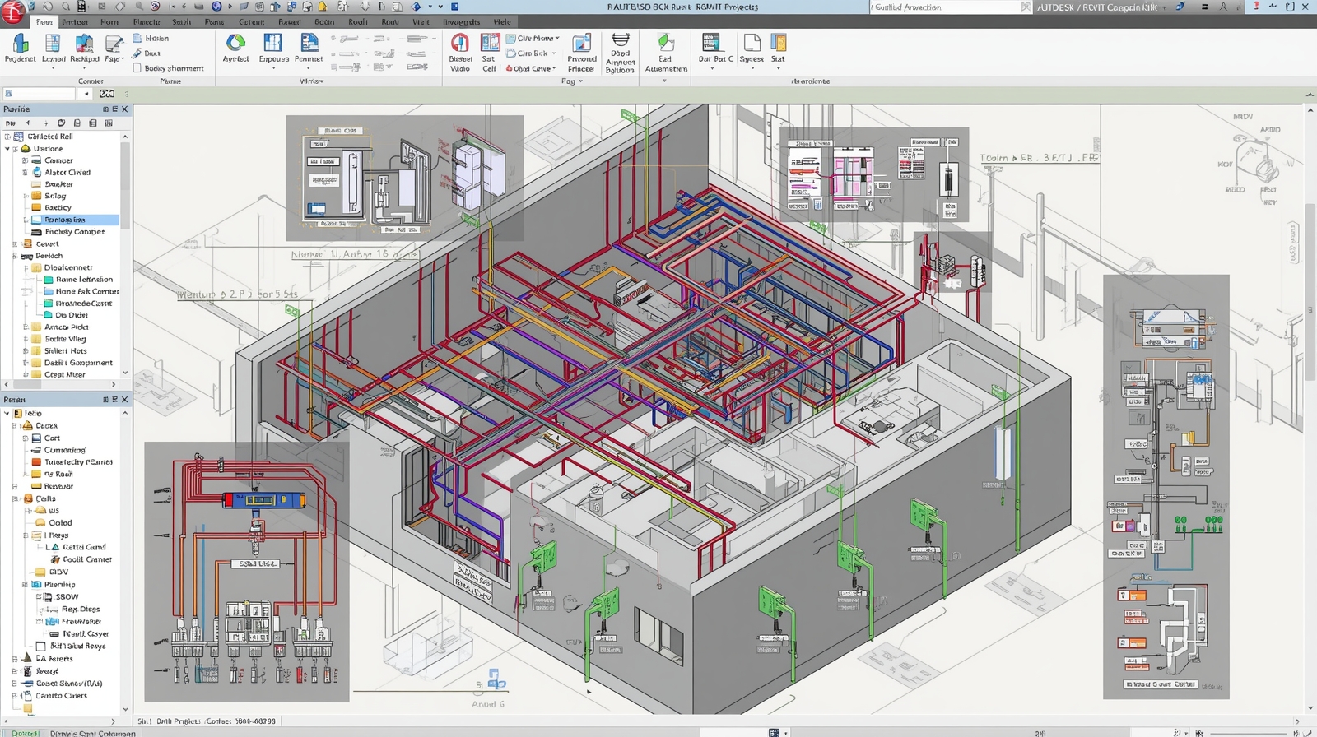Expand the Dioalcennetr folder node
The width and height of the screenshot is (1317, 737).
click(x=26, y=268)
